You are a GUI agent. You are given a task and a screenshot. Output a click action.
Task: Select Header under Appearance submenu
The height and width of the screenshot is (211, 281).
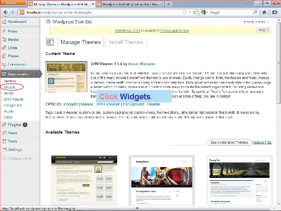click(9, 111)
